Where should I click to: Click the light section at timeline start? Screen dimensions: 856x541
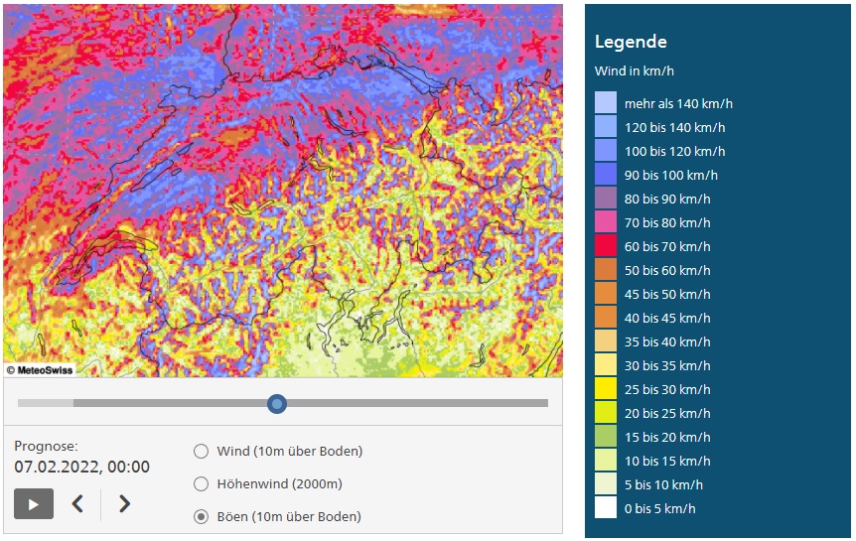[45, 403]
